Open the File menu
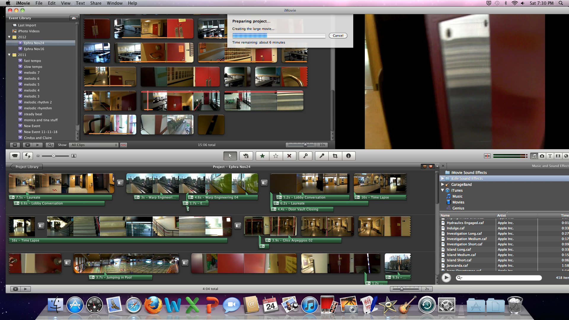 39,3
